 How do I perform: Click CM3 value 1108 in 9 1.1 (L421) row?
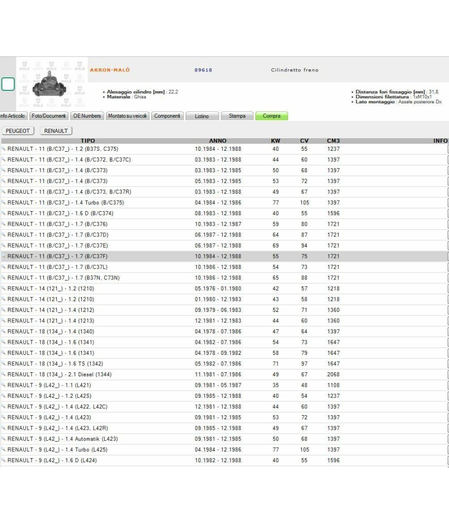[x=333, y=385]
